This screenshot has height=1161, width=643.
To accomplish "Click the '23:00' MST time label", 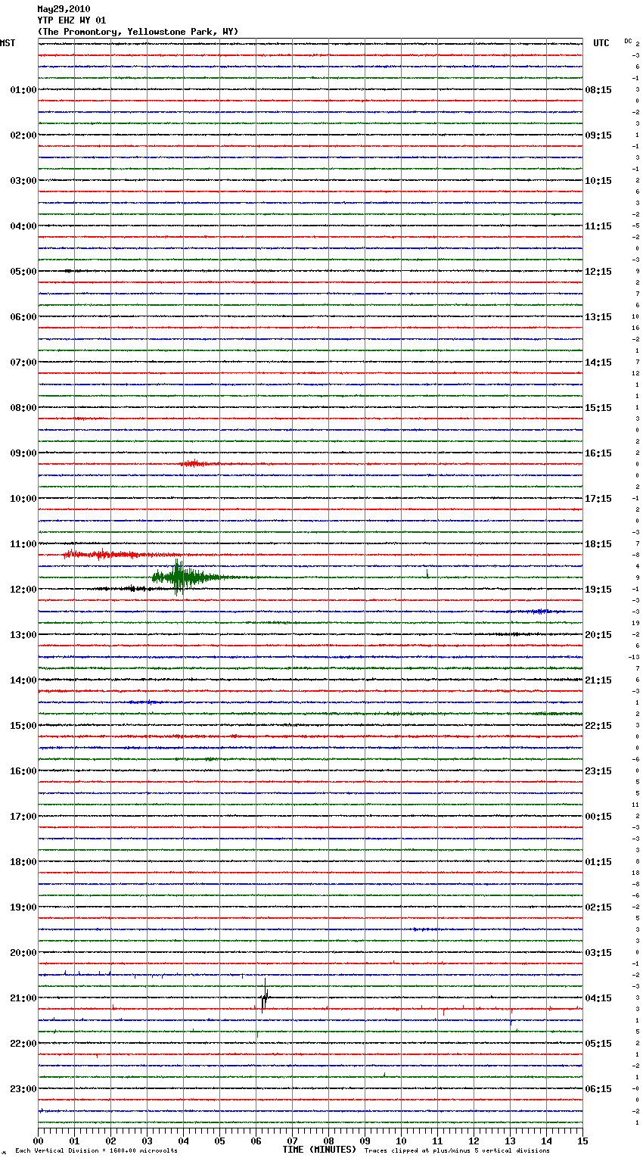I will coord(23,1089).
